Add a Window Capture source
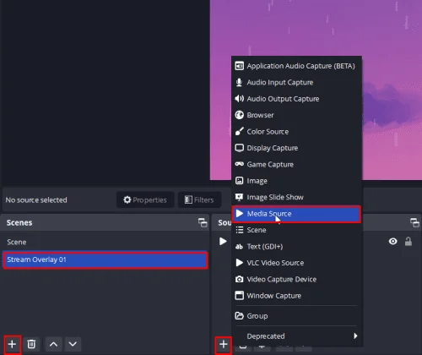 pyautogui.click(x=296, y=296)
